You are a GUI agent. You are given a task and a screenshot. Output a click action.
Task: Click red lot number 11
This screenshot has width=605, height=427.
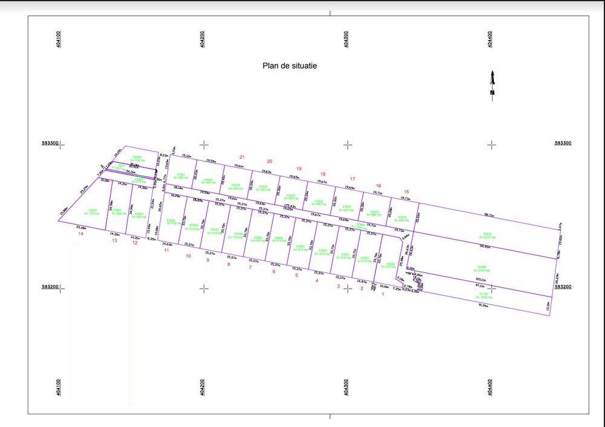tap(166, 250)
